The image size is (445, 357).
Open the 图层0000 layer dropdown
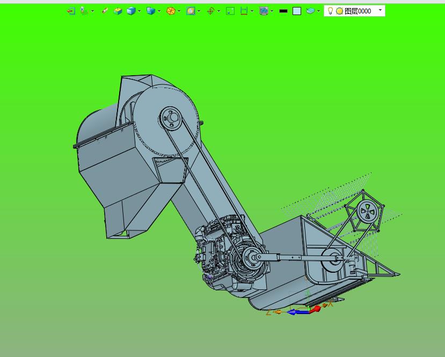pyautogui.click(x=380, y=10)
